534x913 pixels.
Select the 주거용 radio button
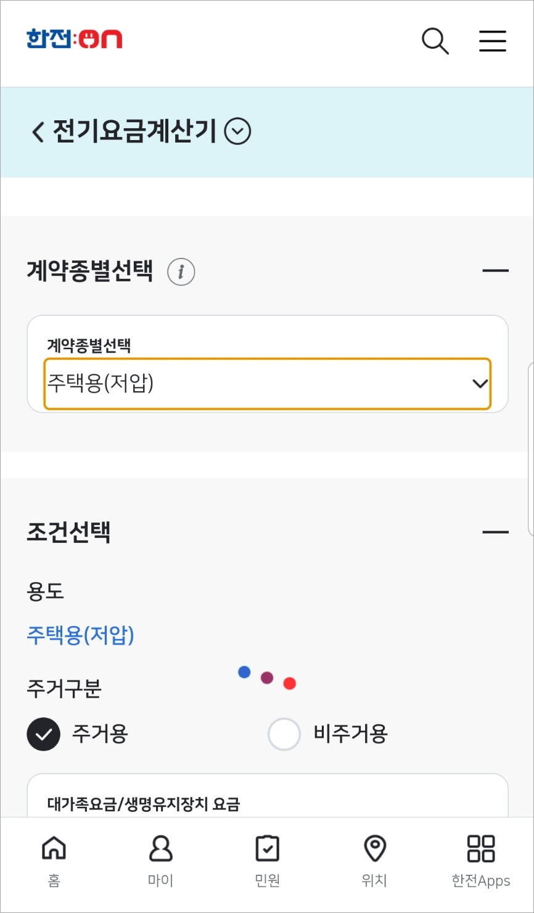point(43,734)
